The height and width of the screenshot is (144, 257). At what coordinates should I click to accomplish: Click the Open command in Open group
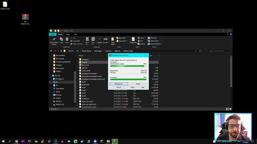click(141, 38)
